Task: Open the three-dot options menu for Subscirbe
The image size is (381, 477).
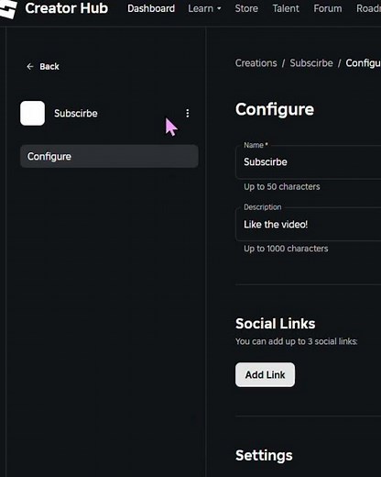Action: 188,113
